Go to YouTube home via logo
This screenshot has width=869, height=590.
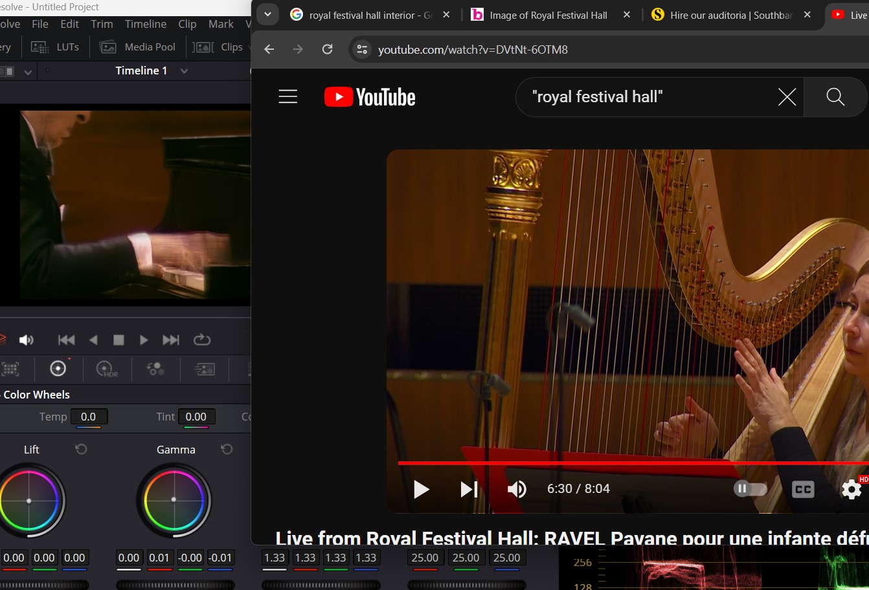(370, 97)
